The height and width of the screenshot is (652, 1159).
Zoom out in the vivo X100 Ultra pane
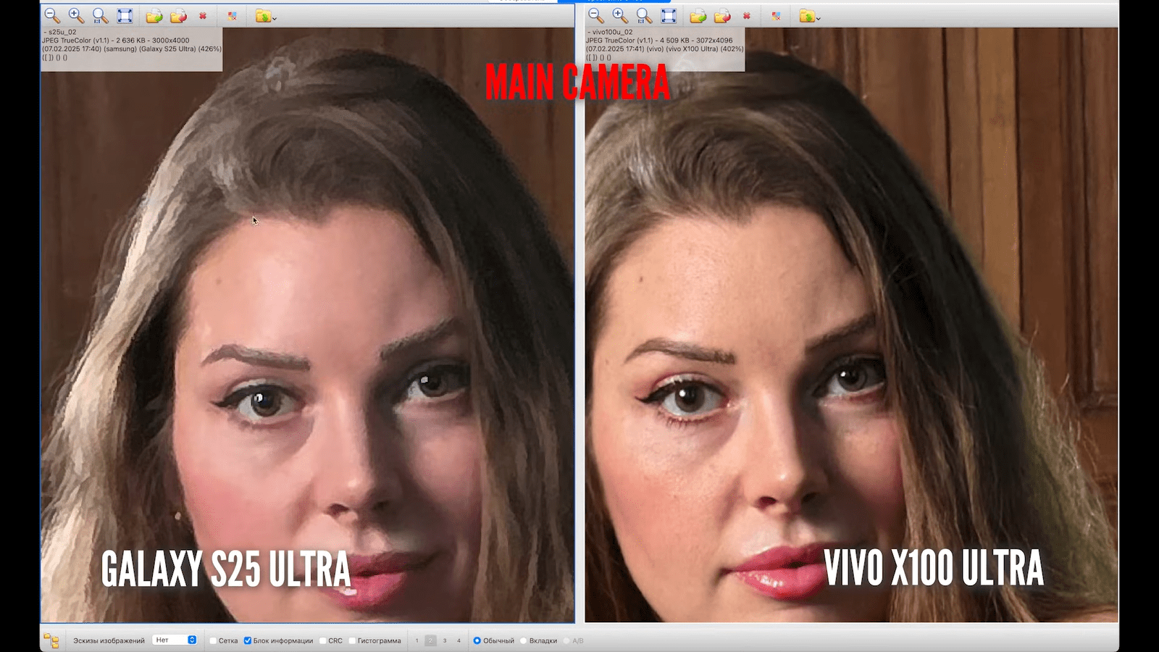(595, 15)
